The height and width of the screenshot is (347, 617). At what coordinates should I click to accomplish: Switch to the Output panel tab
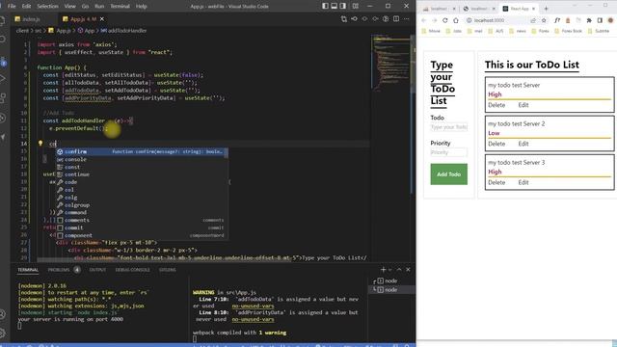click(x=97, y=270)
